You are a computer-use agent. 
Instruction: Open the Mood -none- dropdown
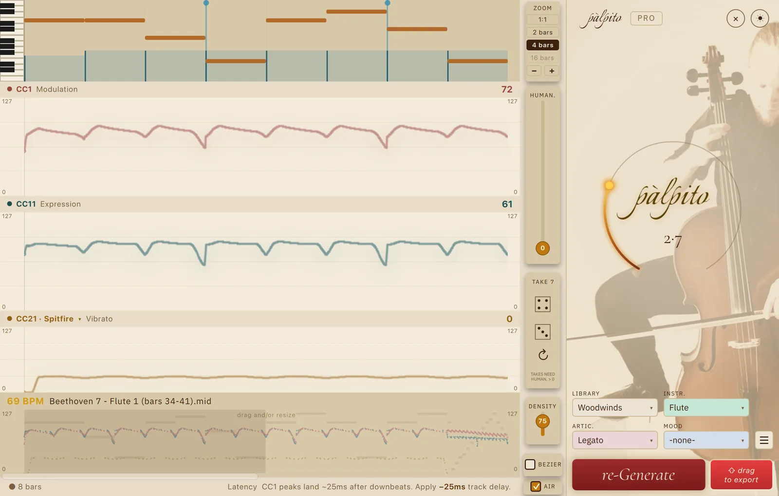click(706, 440)
